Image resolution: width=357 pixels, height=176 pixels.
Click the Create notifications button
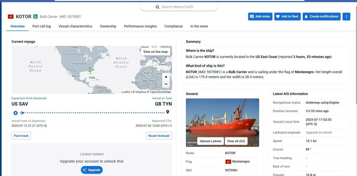point(321,16)
